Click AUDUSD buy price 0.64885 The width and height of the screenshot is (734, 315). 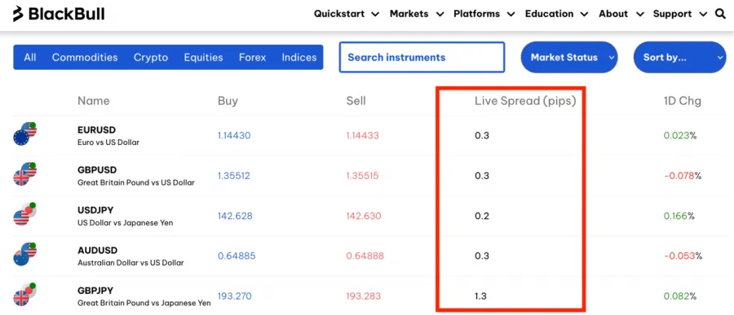[237, 256]
